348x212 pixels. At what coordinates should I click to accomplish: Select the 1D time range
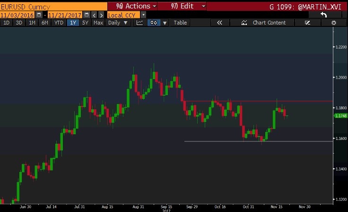(x=7, y=23)
